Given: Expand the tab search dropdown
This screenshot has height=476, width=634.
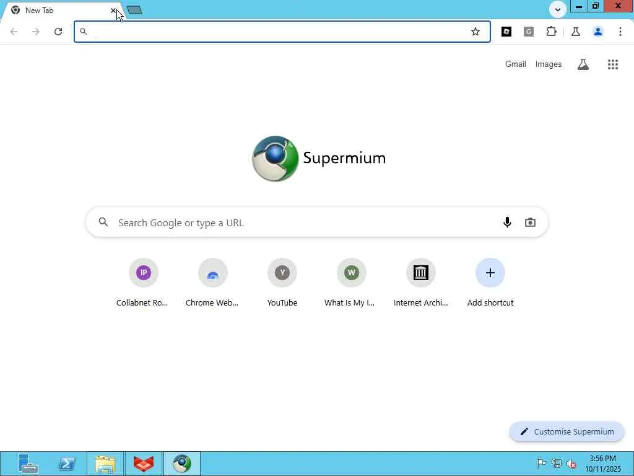Looking at the screenshot, I should (x=558, y=10).
